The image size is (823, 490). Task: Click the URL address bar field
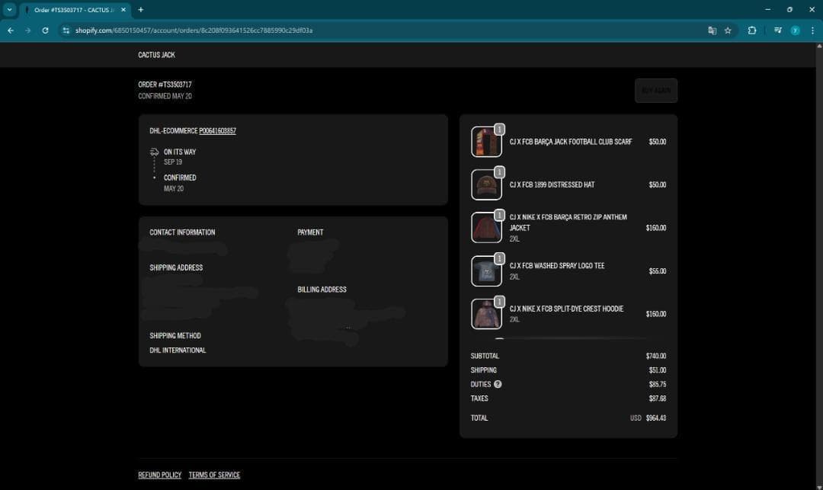click(381, 30)
